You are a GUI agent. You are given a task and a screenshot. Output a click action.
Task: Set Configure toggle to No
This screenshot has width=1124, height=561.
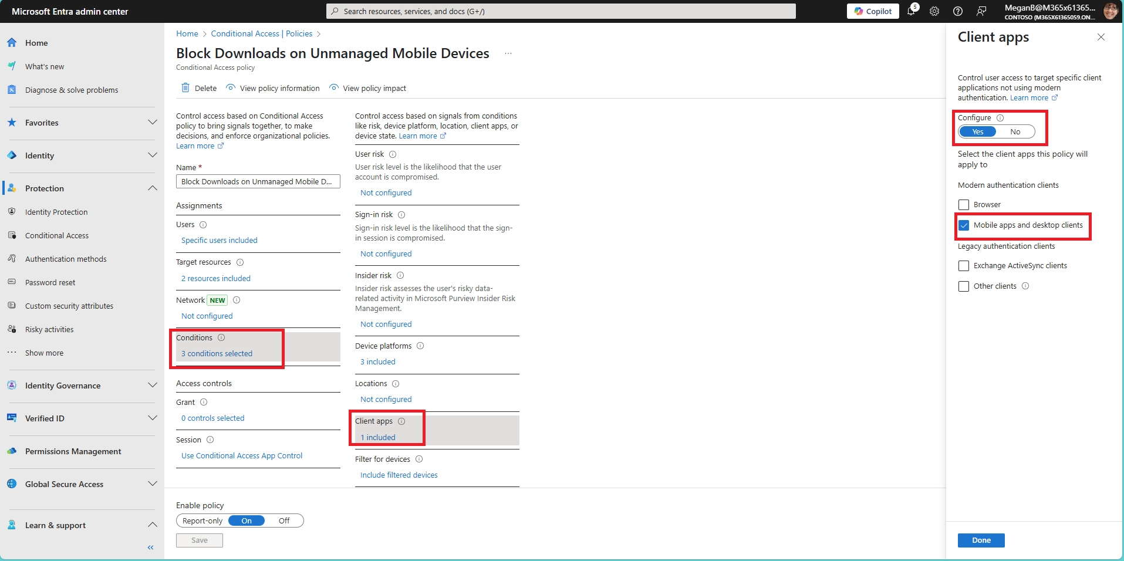(x=1015, y=131)
